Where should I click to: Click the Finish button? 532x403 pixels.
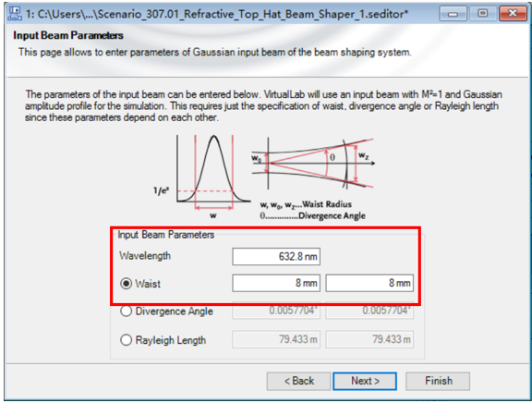coord(438,381)
